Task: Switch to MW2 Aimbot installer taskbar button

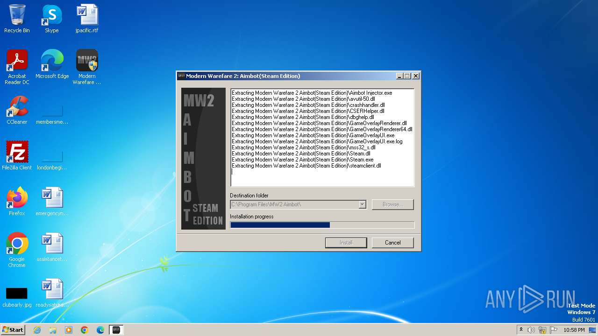Action: 116,330
